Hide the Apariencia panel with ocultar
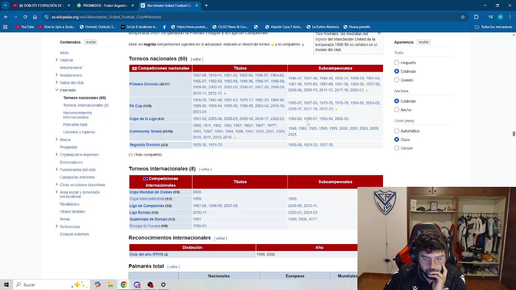The width and height of the screenshot is (516, 290). [423, 42]
